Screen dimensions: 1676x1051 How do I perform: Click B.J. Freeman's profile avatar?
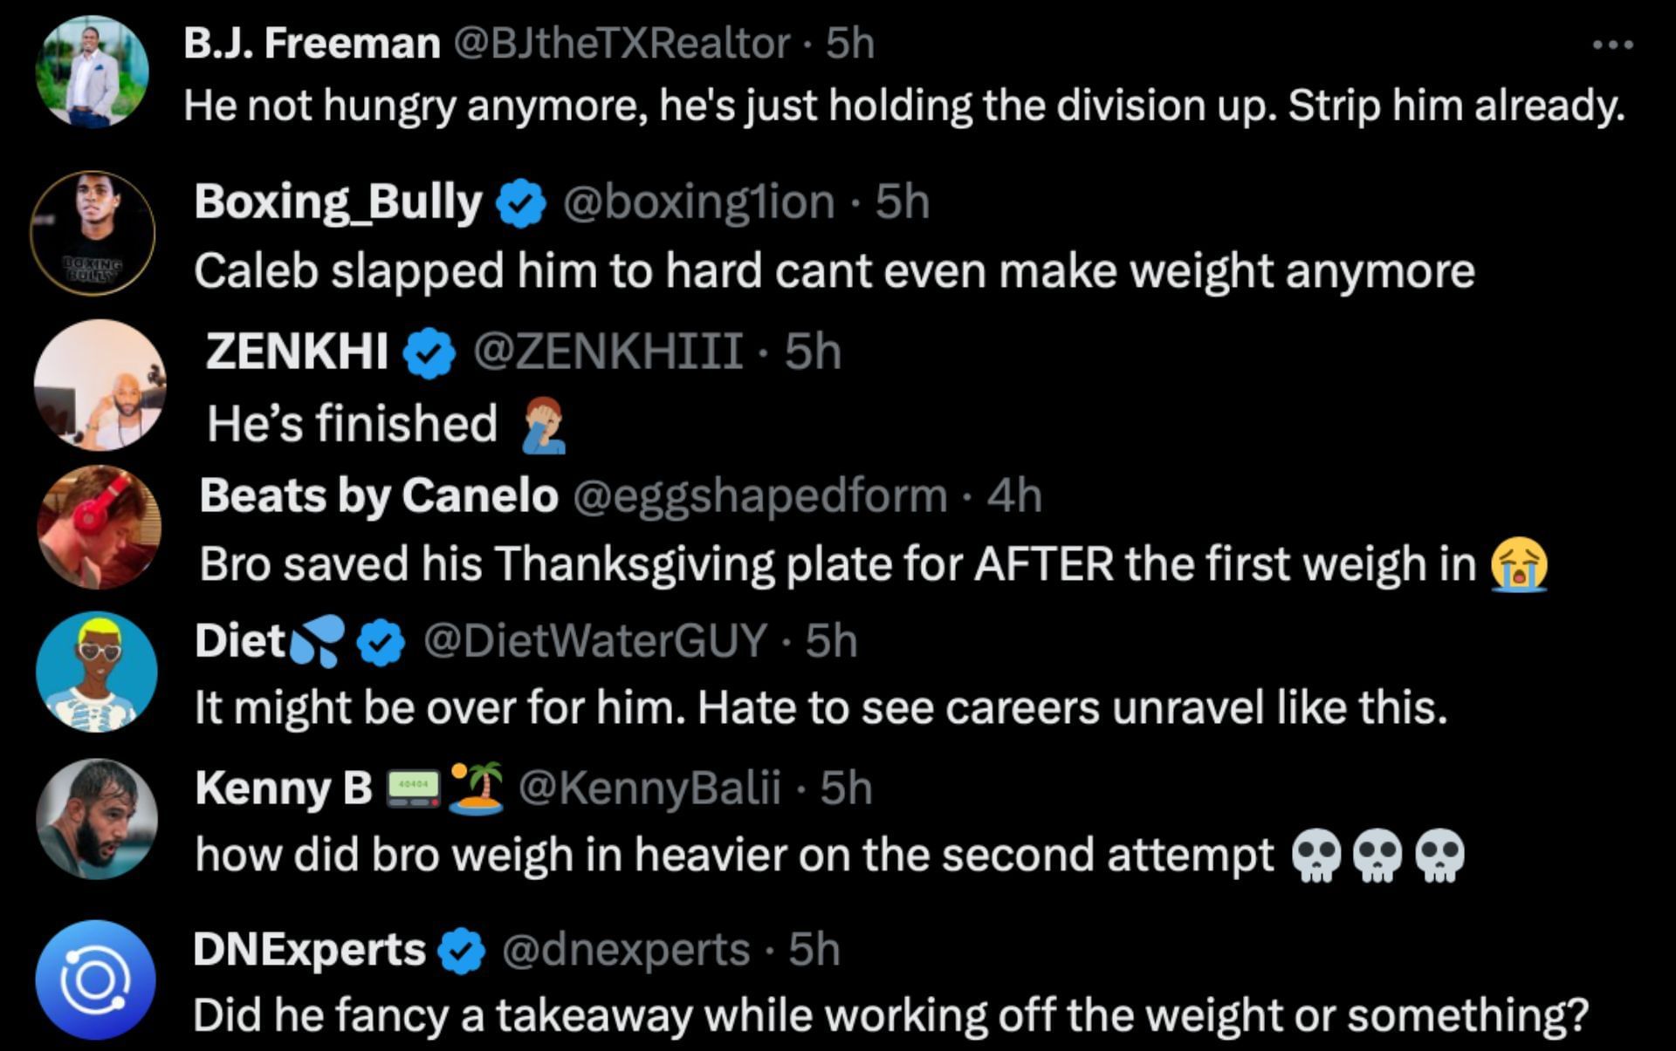point(93,72)
